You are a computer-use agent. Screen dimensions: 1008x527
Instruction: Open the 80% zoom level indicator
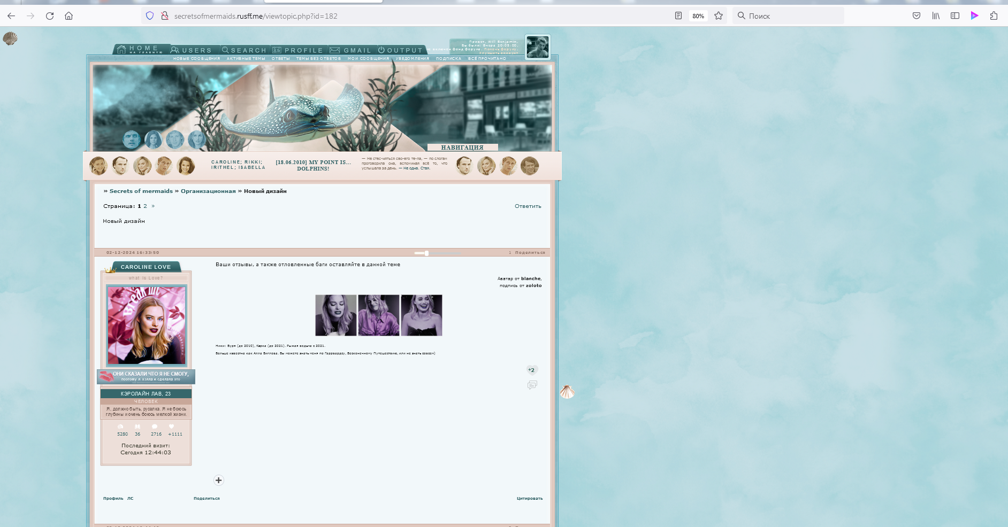click(x=698, y=16)
